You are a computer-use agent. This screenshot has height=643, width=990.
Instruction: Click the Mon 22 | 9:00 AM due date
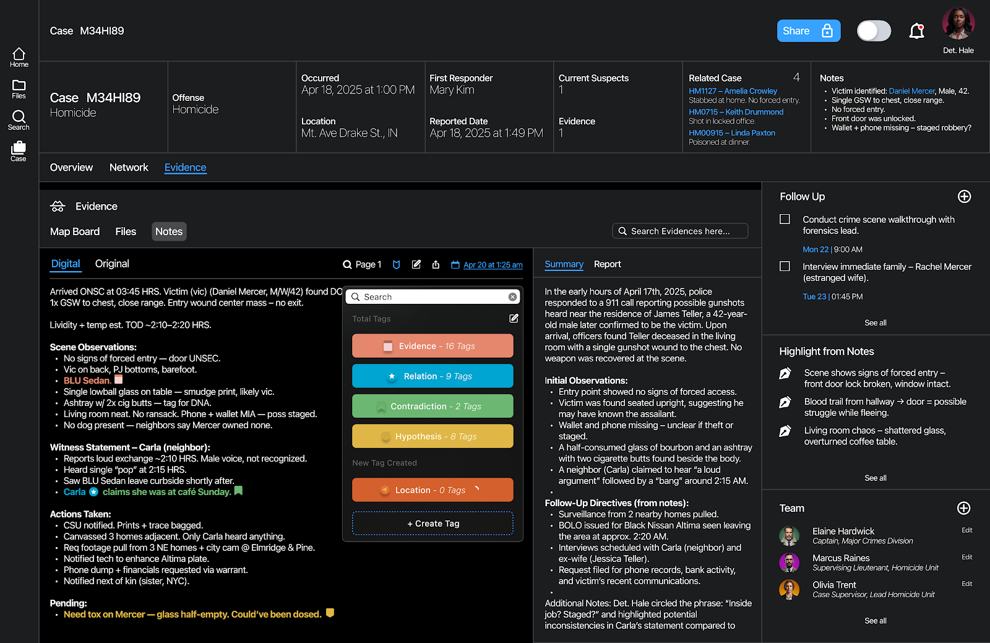tap(832, 250)
